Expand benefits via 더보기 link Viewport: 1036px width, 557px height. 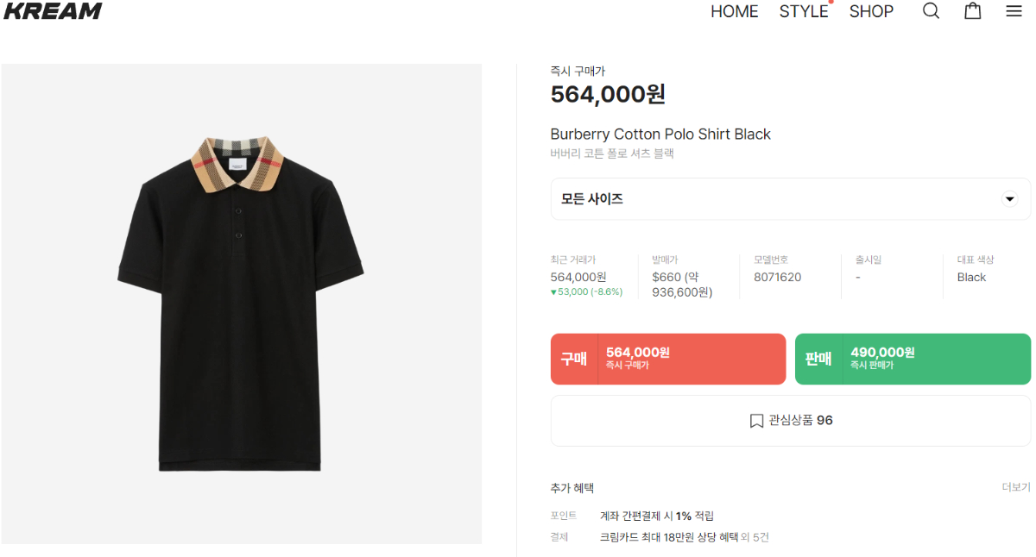point(1015,487)
